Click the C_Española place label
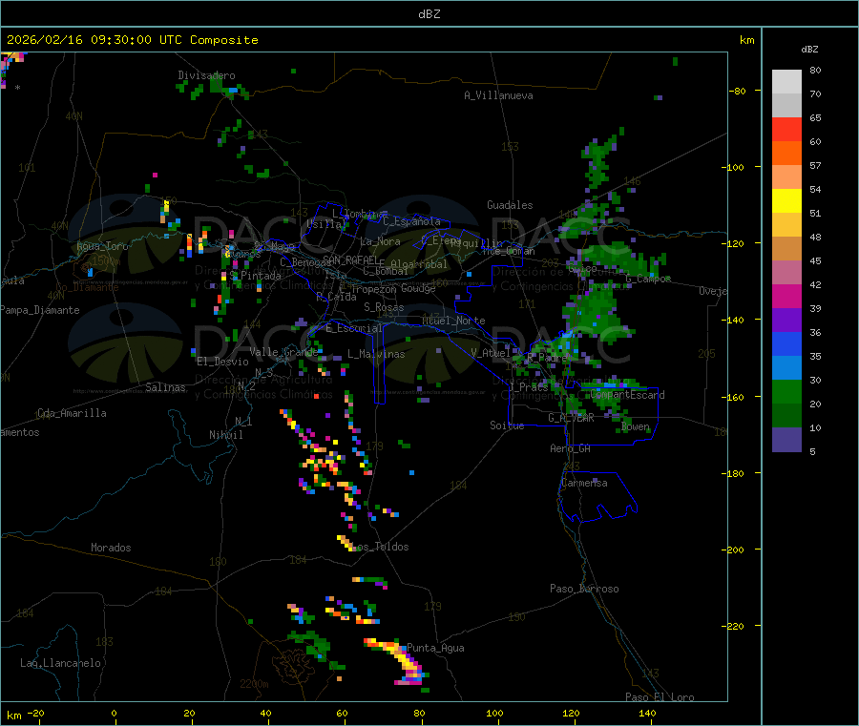 pos(411,221)
